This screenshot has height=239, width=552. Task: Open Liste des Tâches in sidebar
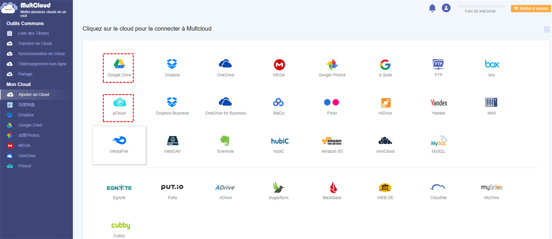33,33
